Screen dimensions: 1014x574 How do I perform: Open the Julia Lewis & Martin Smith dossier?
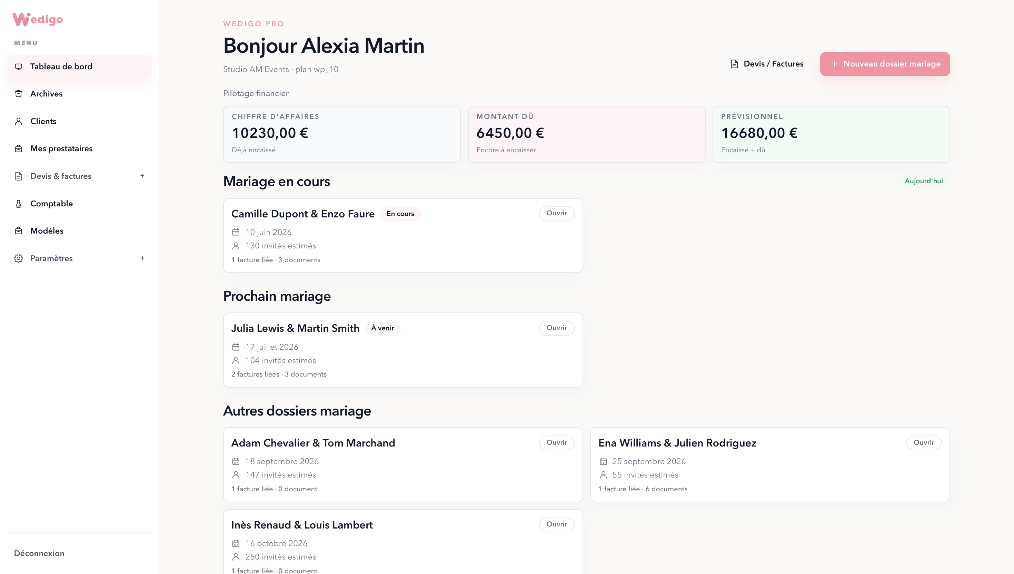(x=557, y=328)
